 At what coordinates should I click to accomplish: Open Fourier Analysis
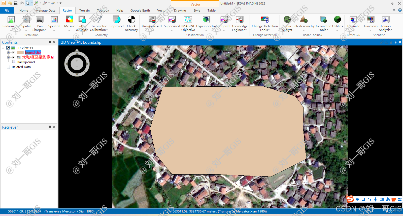386,23
